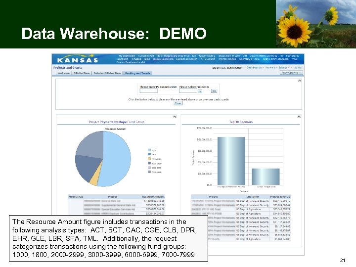356x267 pixels.
Task: Open the Project ID browse button
Action: pos(200,91)
